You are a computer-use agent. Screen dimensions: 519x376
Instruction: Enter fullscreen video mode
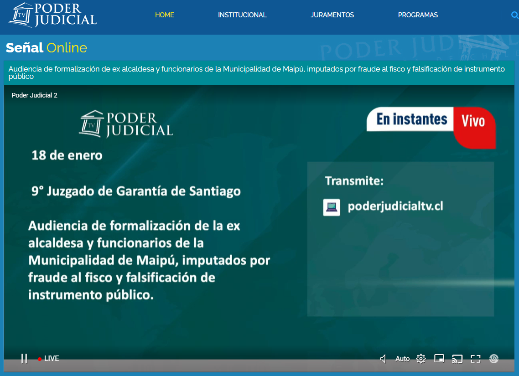476,359
